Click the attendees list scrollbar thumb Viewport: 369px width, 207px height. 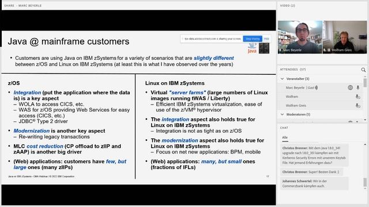pos(365,83)
